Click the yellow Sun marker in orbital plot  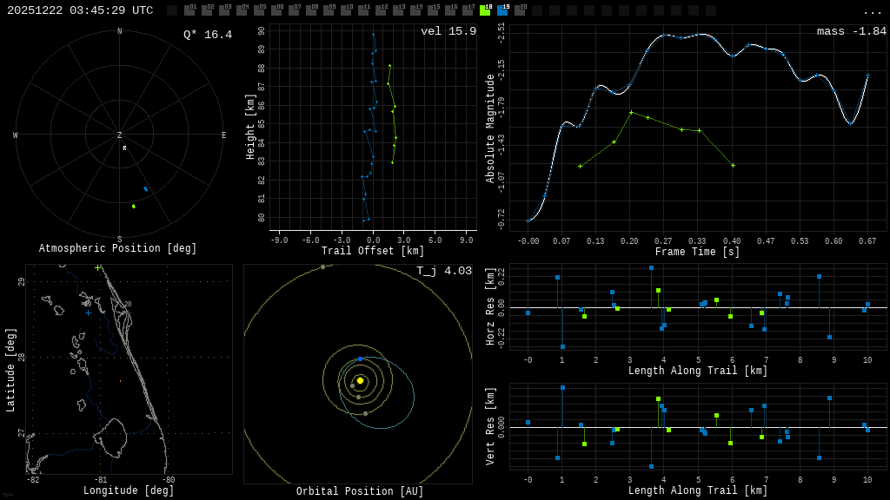point(360,380)
